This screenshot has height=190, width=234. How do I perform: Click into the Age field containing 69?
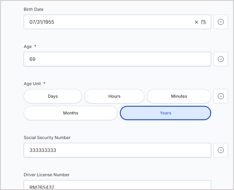tap(117, 59)
